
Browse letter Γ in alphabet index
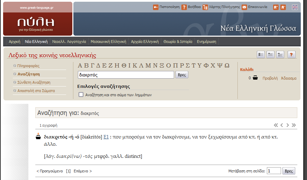point(92,65)
